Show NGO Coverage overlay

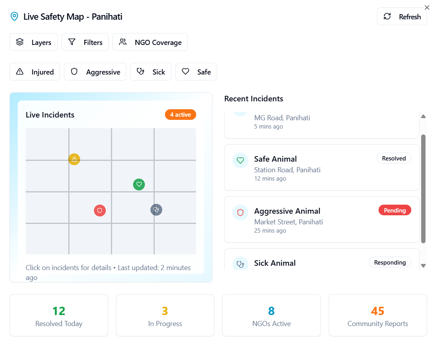150,42
